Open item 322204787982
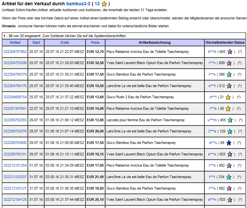247x208 pixels. pyautogui.click(x=15, y=52)
